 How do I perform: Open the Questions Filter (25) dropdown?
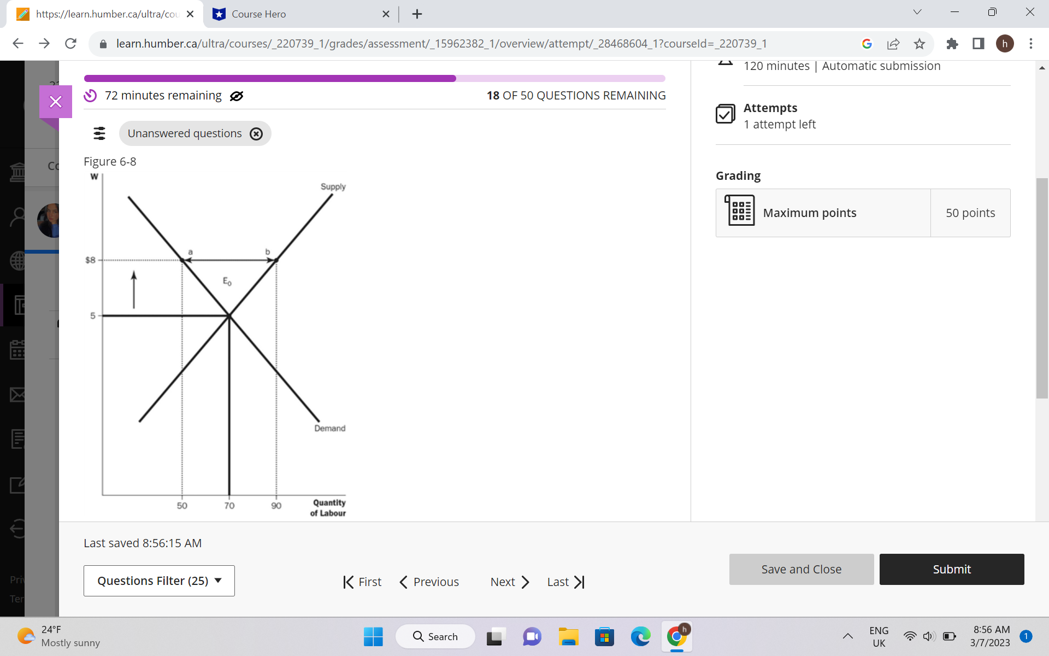click(158, 581)
